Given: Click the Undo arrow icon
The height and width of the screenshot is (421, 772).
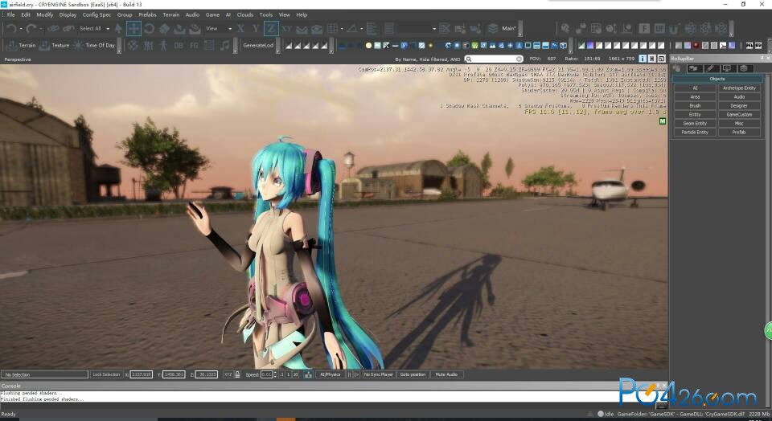Looking at the screenshot, I should coord(10,29).
